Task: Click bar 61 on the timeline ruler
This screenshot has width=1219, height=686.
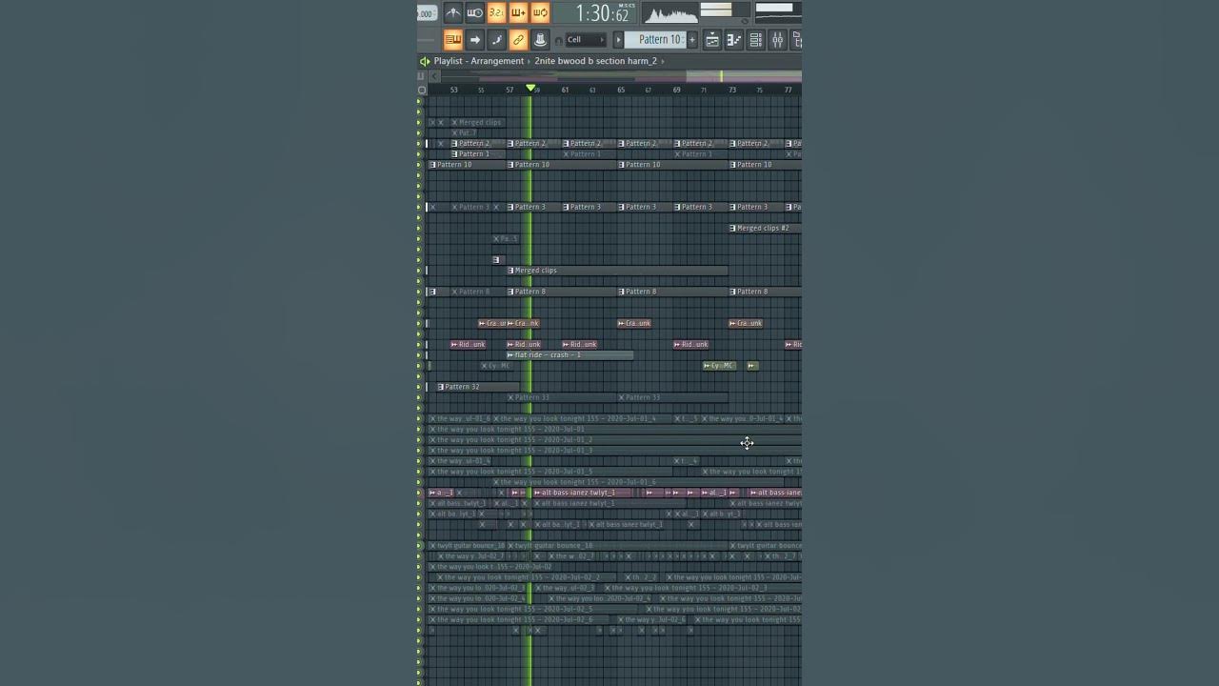Action: click(x=565, y=90)
